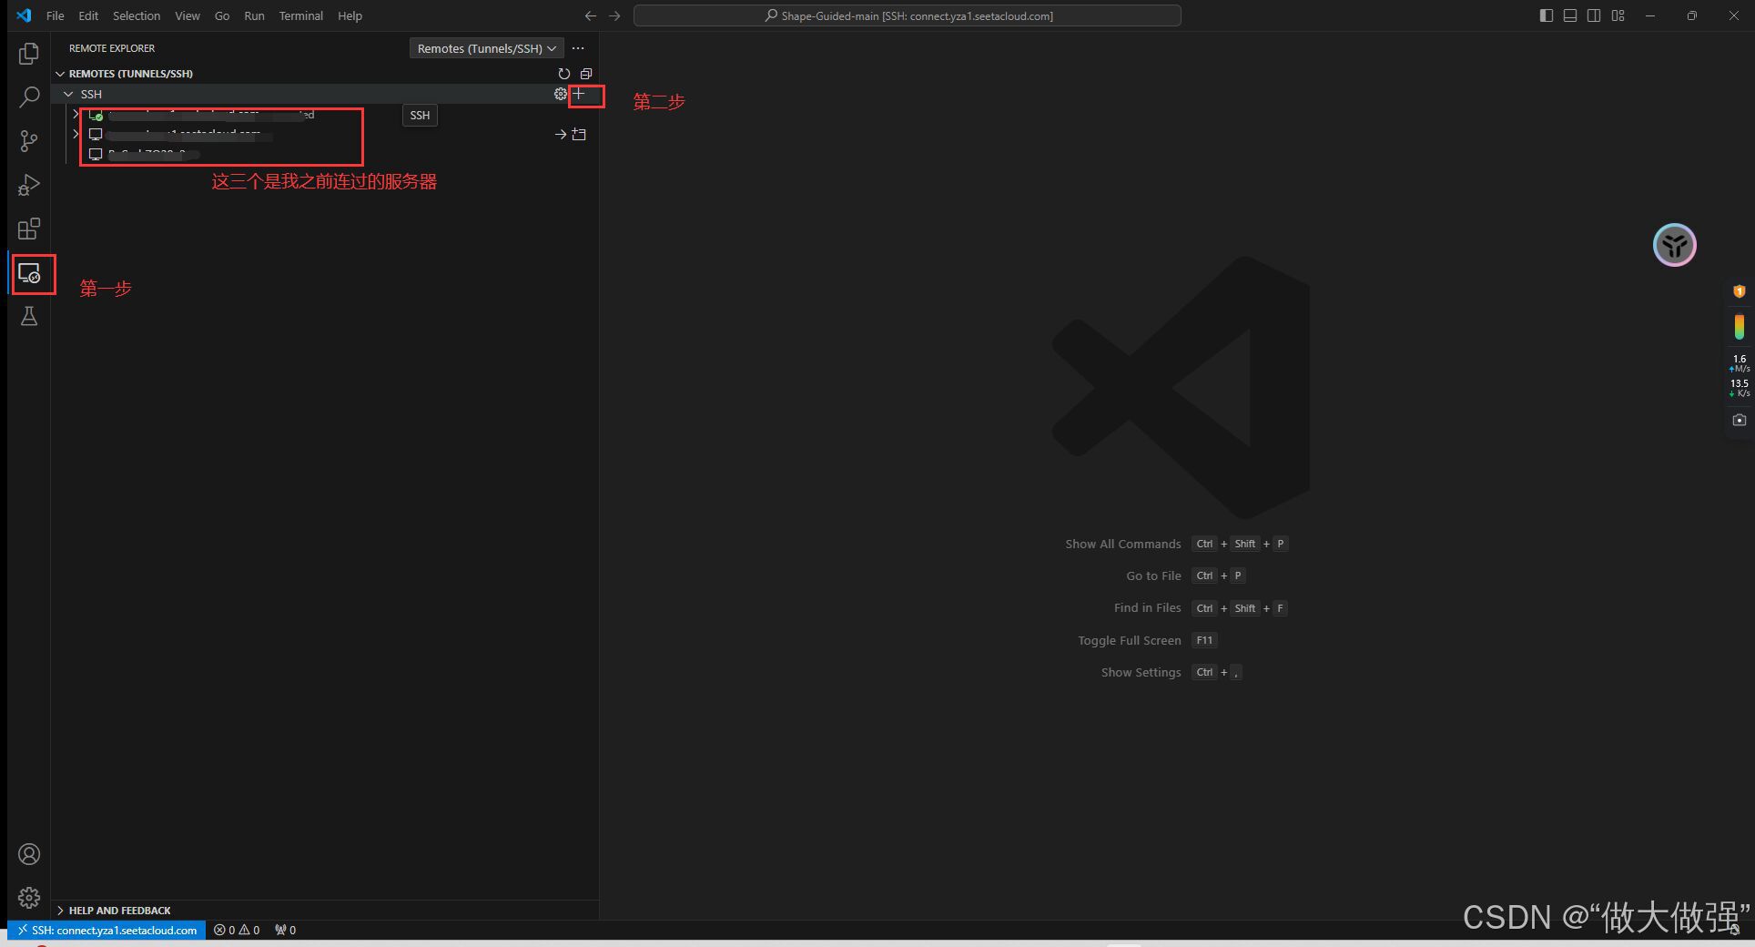Expand the first connected SSH host
The height and width of the screenshot is (947, 1755).
coord(76,115)
